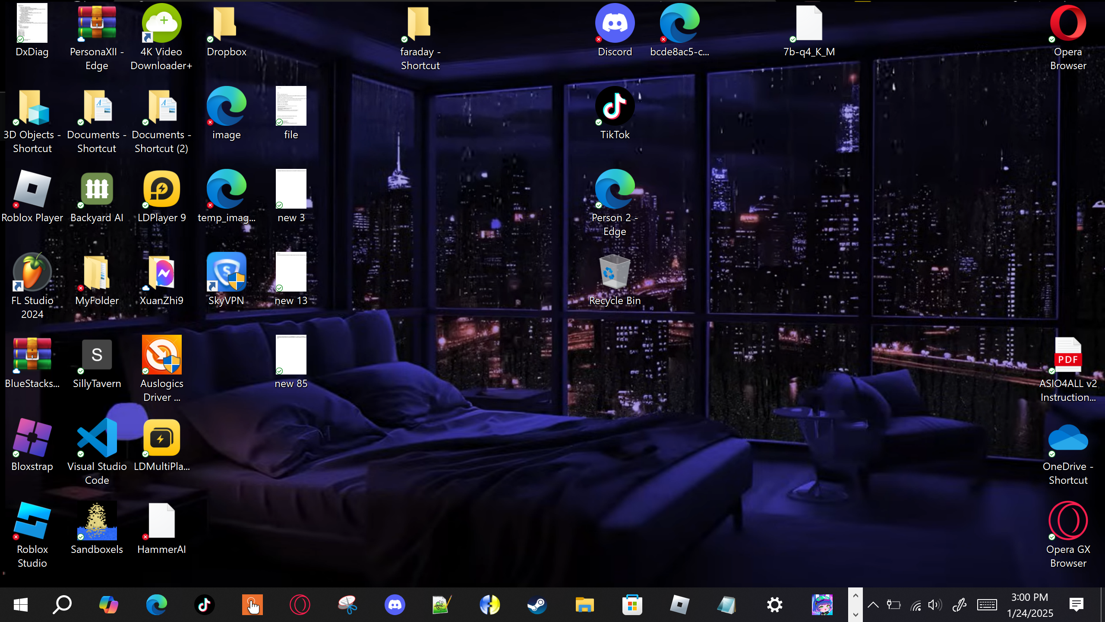The image size is (1105, 622).
Task: Open the Windows Start menu
Action: point(21,605)
